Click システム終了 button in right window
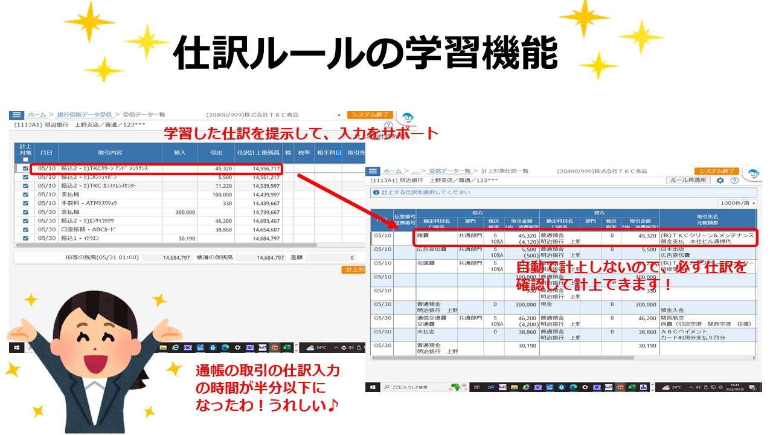The width and height of the screenshot is (773, 435). click(716, 172)
